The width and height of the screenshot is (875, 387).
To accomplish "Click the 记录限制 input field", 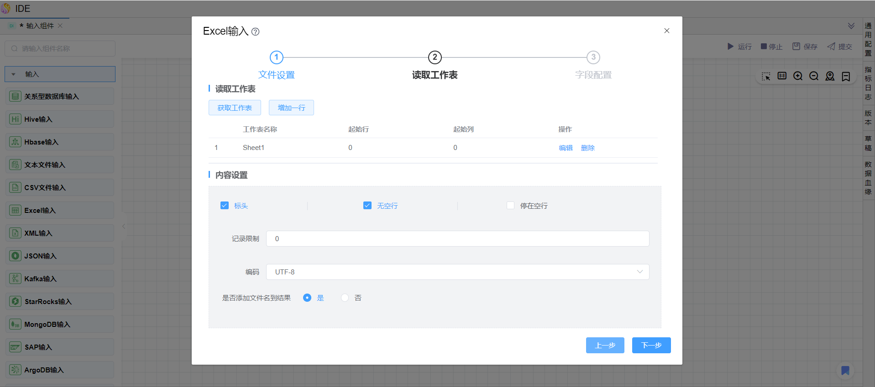I will pos(457,239).
